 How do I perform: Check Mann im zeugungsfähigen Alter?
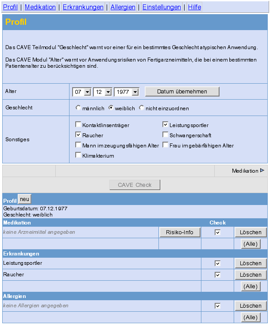(78, 145)
